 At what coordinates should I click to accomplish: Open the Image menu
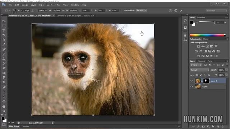point(25,5)
